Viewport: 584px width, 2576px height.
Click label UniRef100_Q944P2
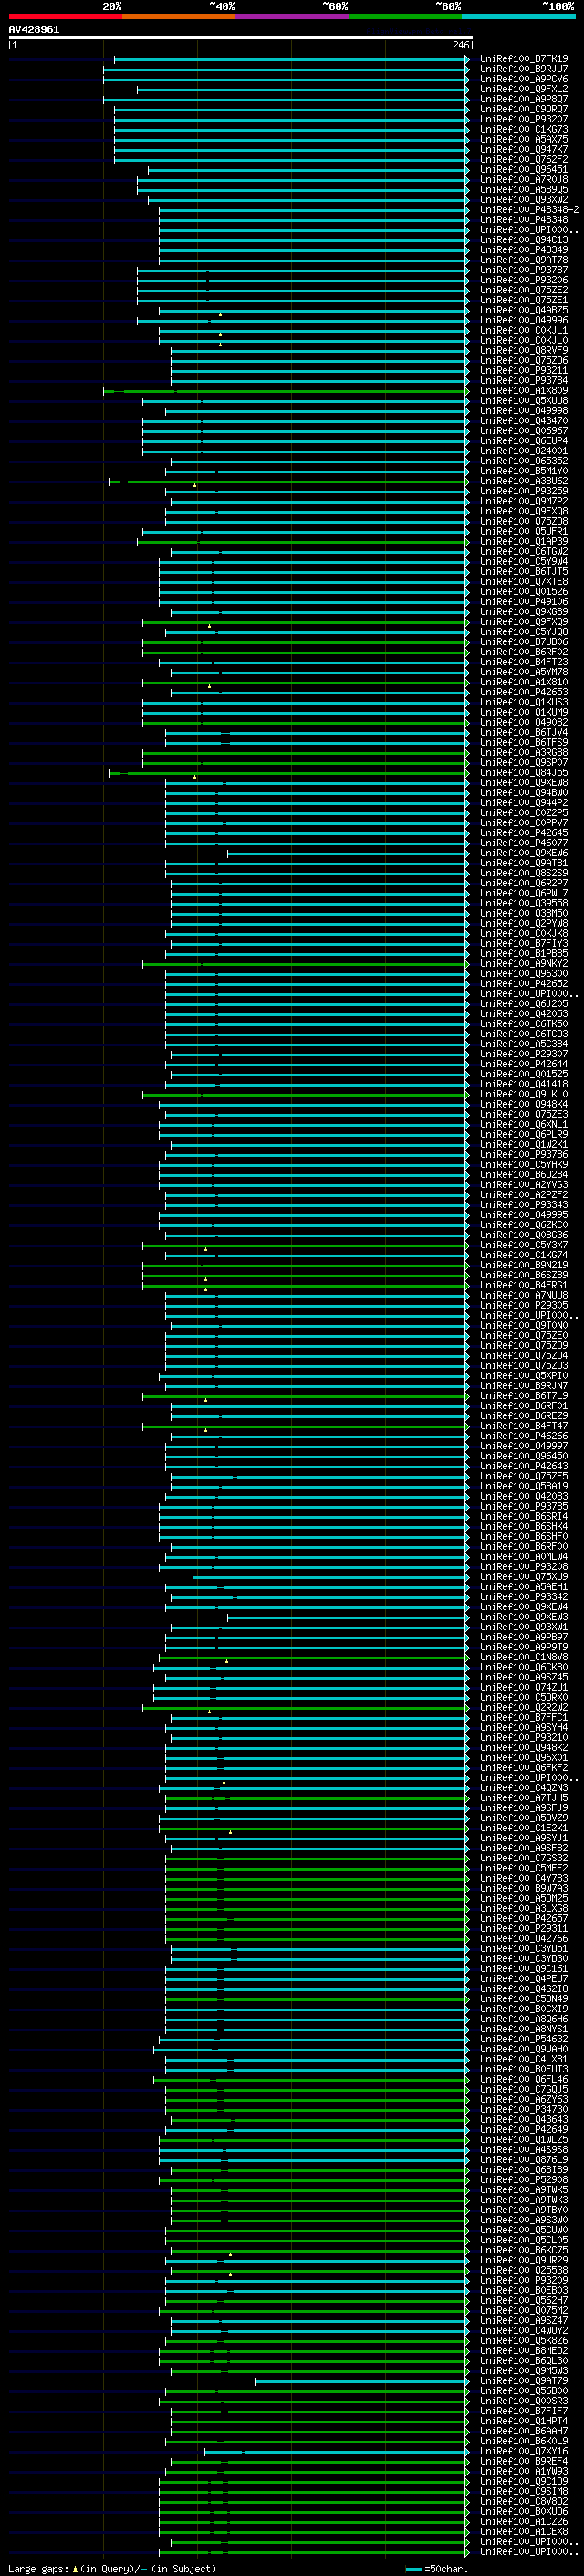524,803
